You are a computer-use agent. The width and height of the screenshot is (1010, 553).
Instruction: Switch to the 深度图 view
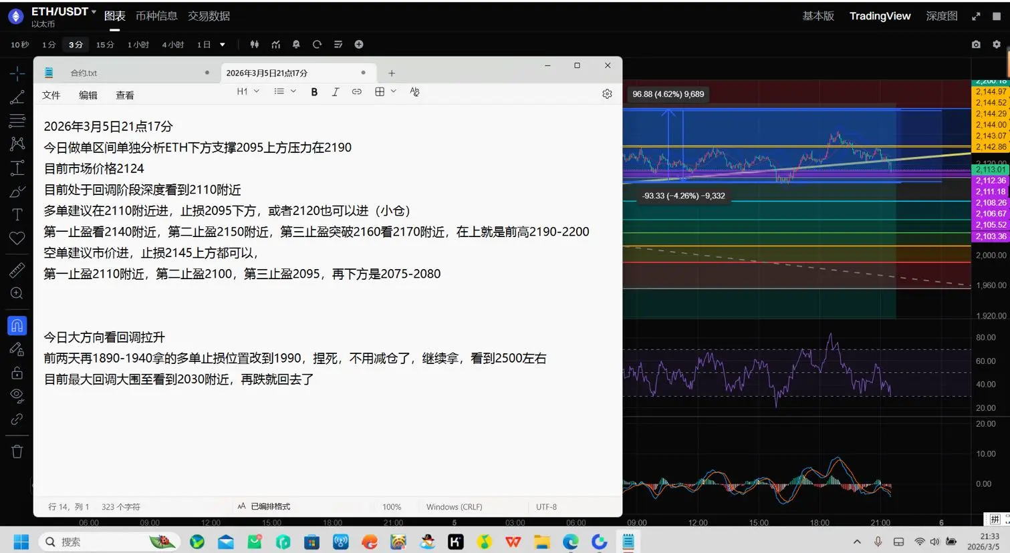(942, 16)
